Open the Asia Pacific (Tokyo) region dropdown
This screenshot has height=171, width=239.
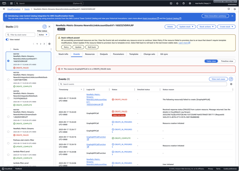click(x=203, y=3)
